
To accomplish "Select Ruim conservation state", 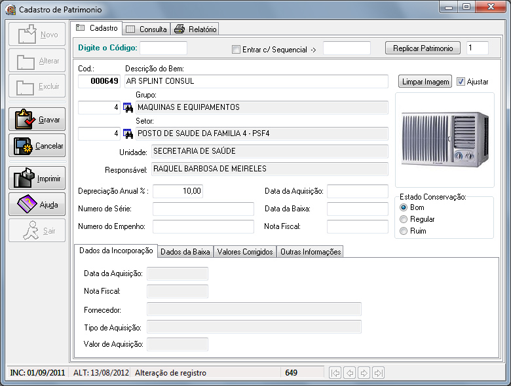I will pos(404,231).
